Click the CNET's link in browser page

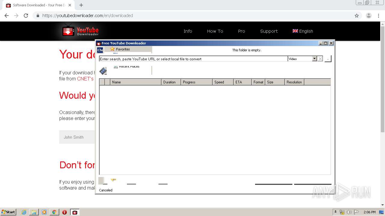85,79
